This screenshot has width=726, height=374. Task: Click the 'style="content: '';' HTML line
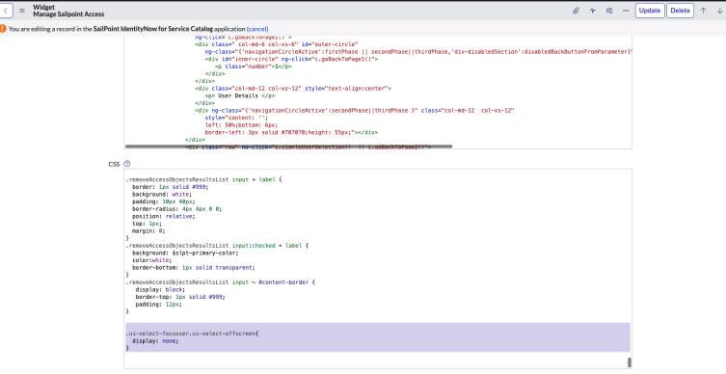236,118
